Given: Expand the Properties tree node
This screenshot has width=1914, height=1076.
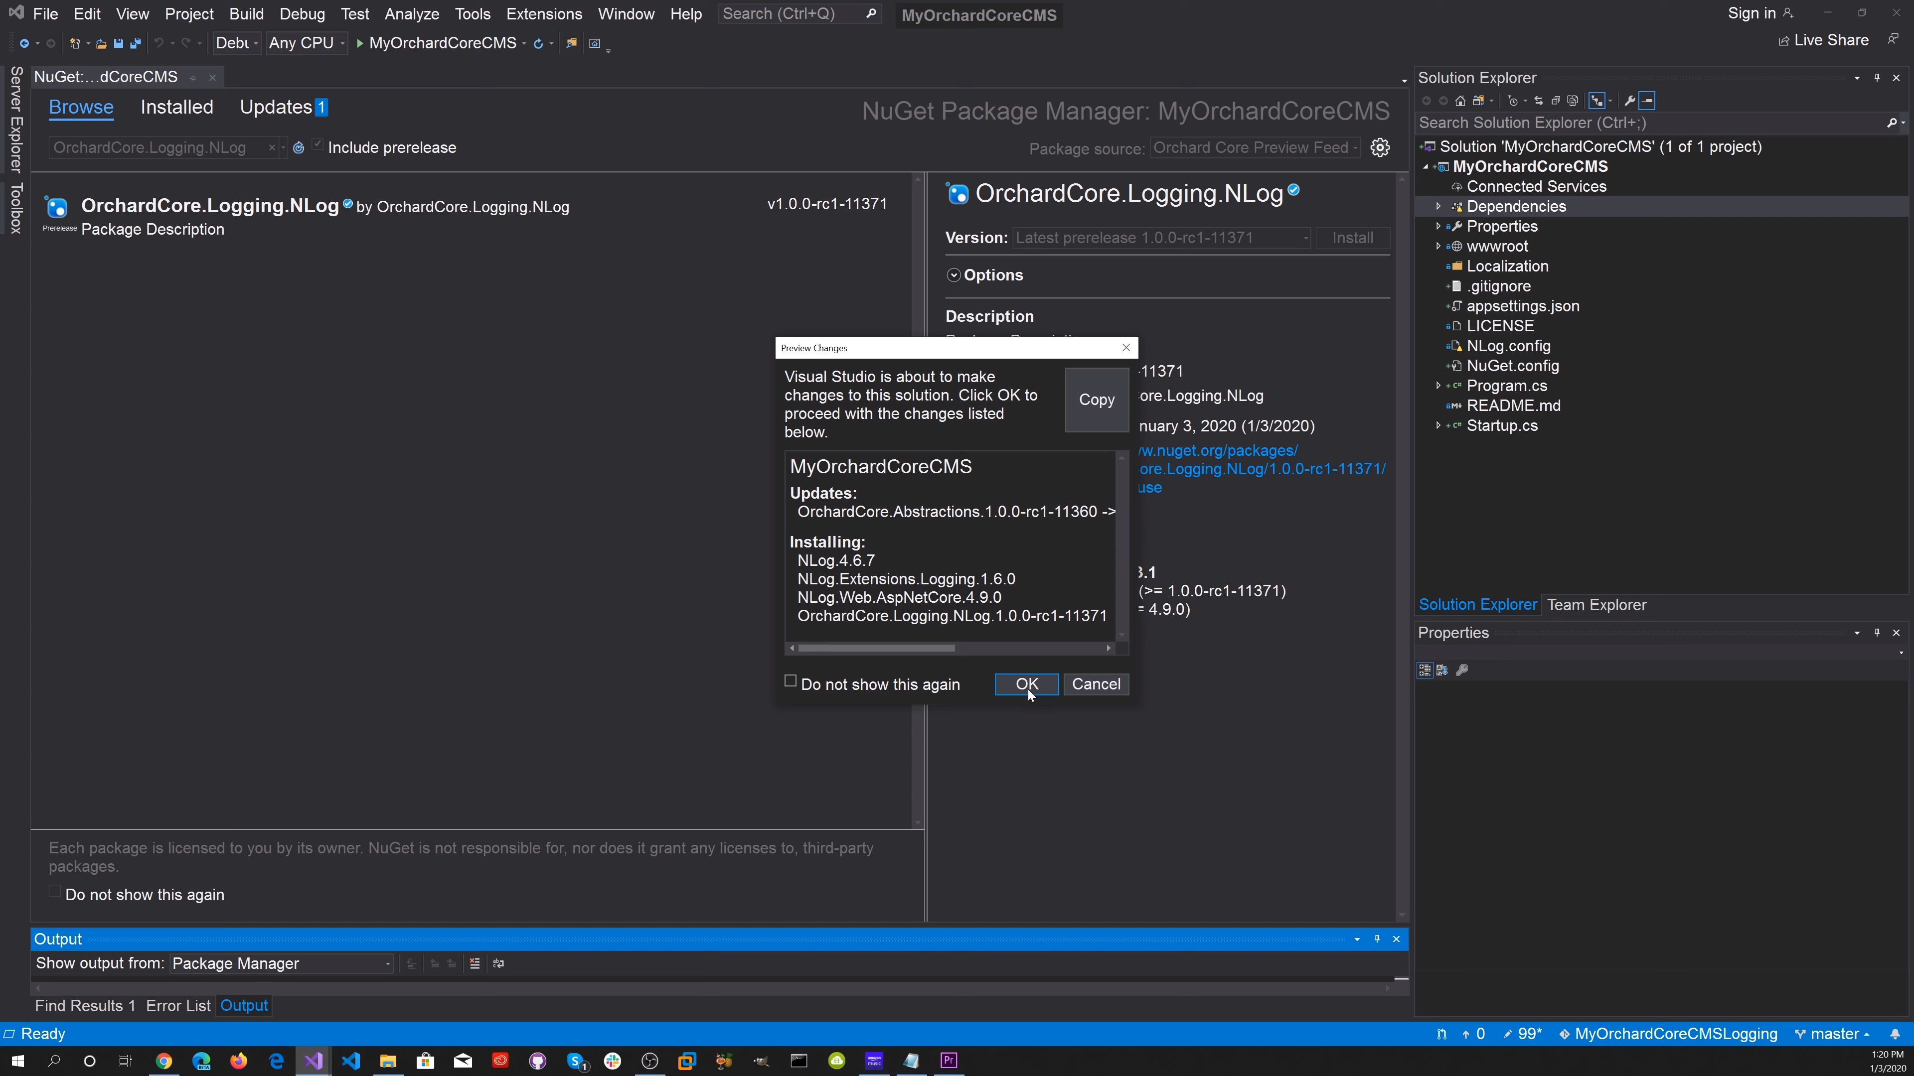Looking at the screenshot, I should 1437,227.
